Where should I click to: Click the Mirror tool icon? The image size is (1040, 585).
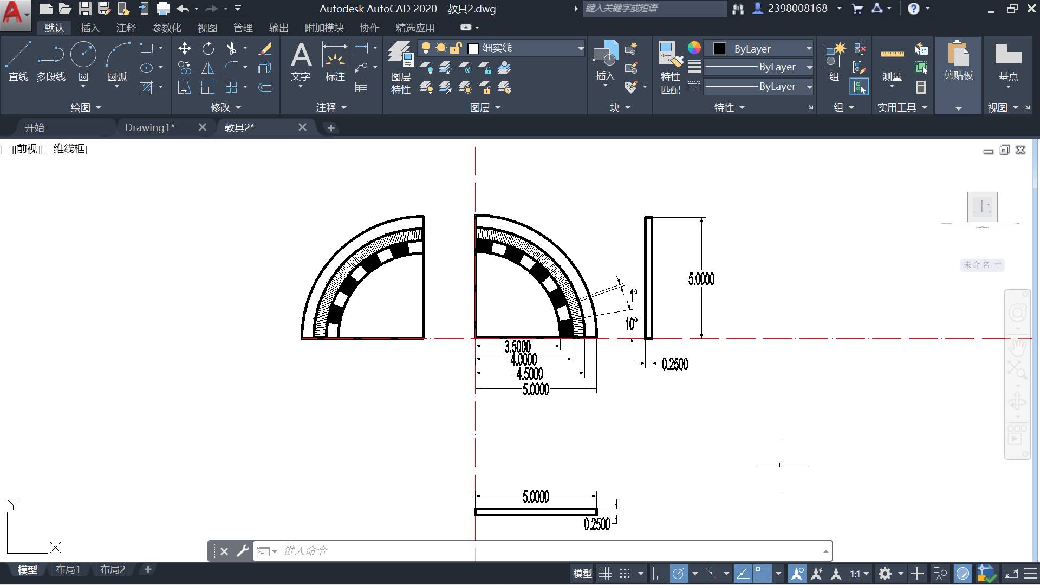pos(207,68)
